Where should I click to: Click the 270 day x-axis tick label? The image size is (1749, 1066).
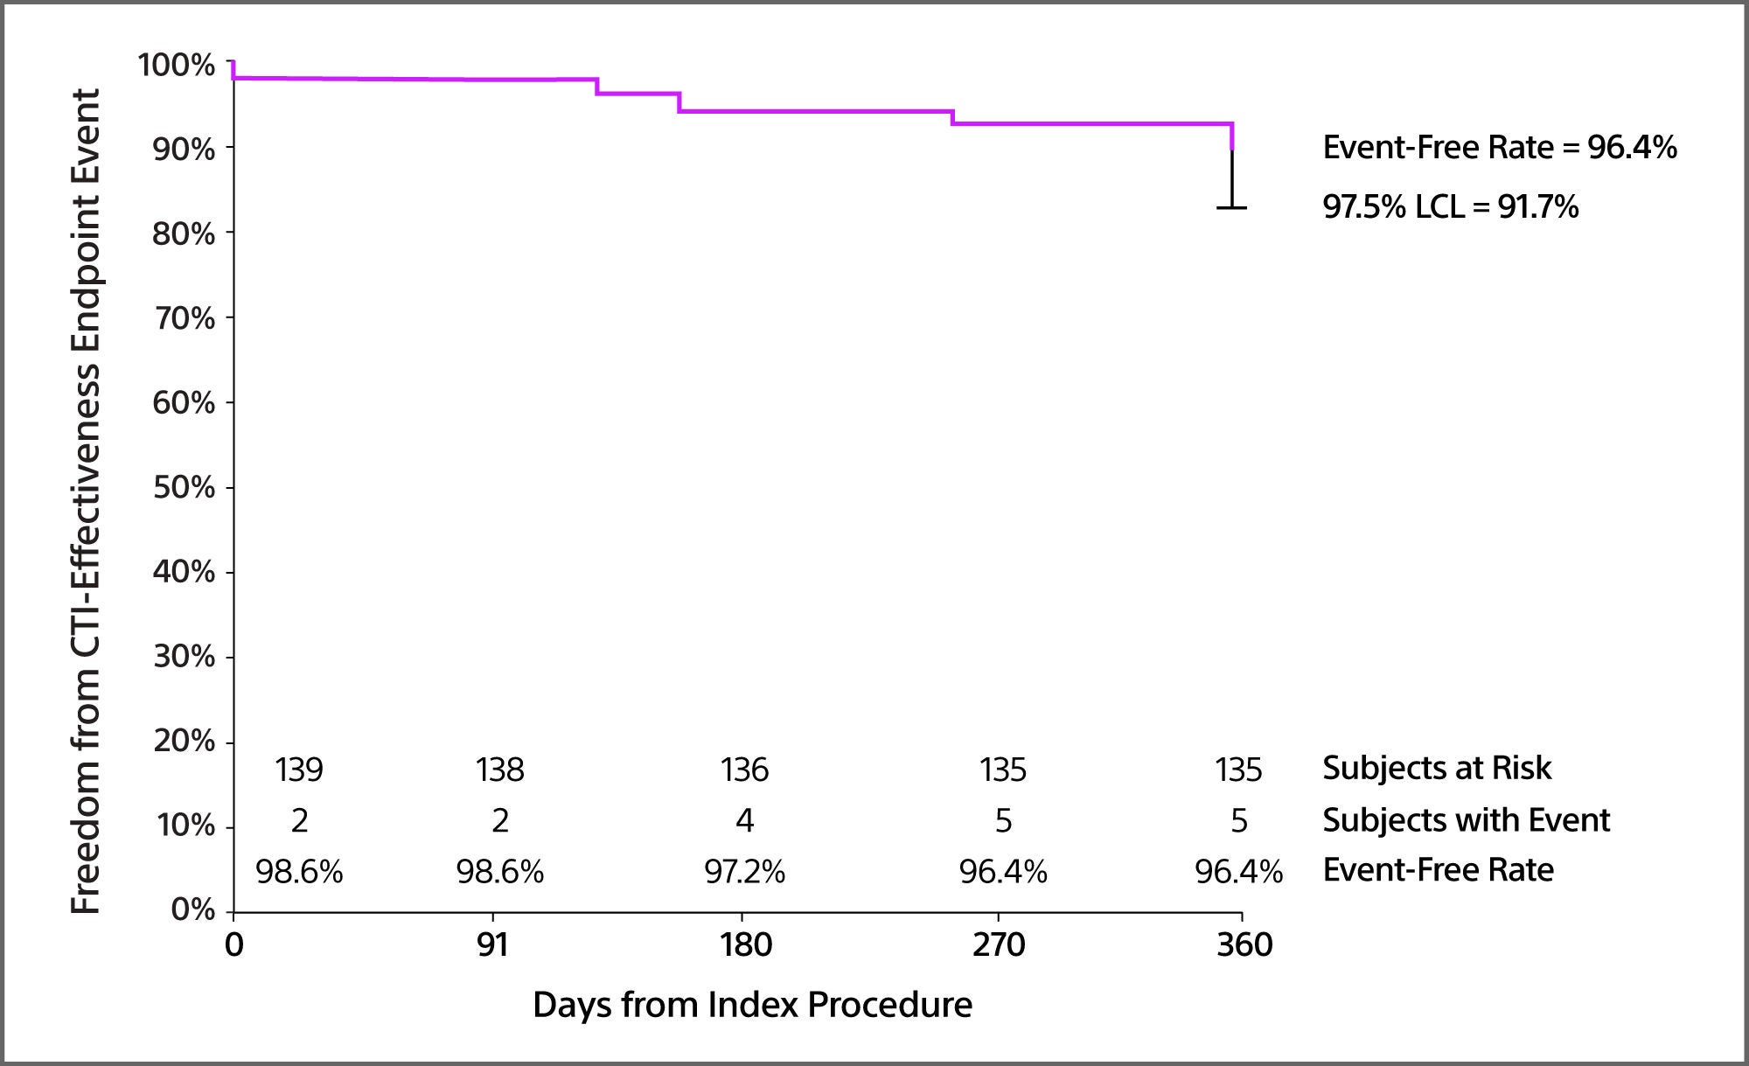point(999,945)
